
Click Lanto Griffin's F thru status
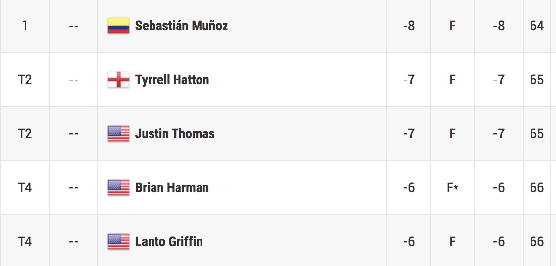point(453,241)
